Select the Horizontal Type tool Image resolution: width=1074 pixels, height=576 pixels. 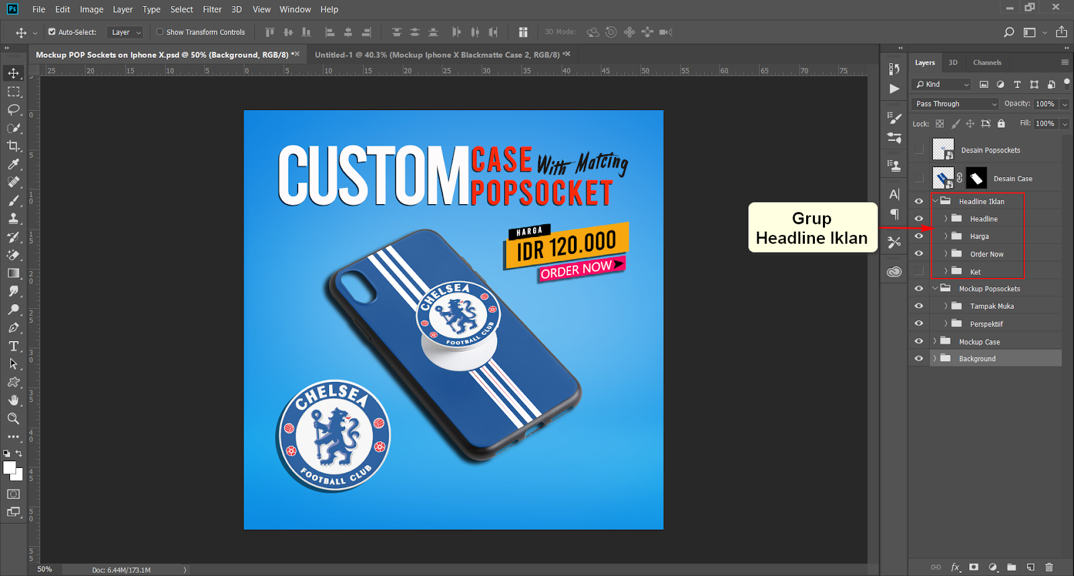[x=13, y=346]
